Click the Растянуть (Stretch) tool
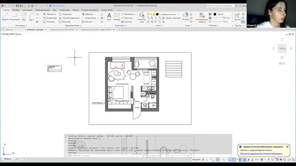296x166 pixels. (49, 22)
